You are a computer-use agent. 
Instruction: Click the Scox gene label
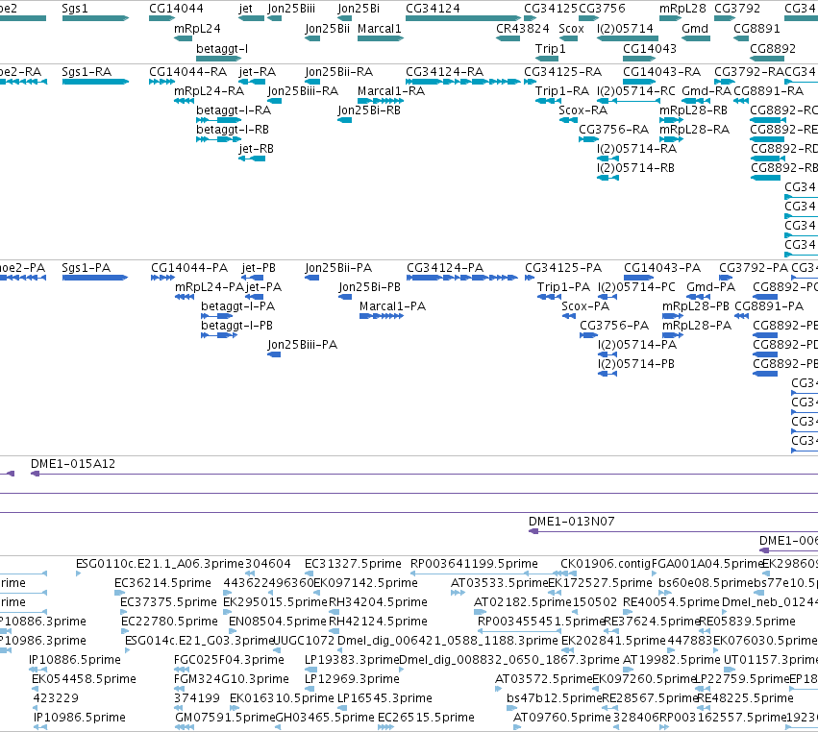pyautogui.click(x=571, y=29)
